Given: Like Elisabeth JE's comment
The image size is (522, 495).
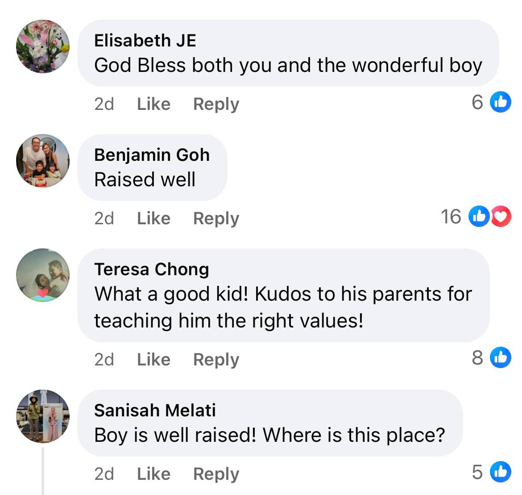Looking at the screenshot, I should tap(153, 104).
